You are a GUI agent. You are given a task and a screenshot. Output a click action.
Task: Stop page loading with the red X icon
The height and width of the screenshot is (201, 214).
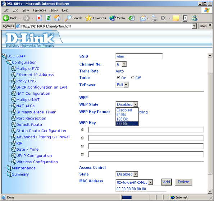(x=39, y=18)
